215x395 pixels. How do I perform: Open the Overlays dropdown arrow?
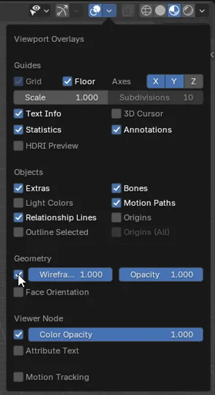tap(109, 11)
